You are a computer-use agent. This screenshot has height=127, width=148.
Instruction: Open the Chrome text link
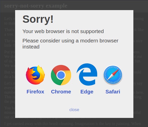click(x=61, y=92)
